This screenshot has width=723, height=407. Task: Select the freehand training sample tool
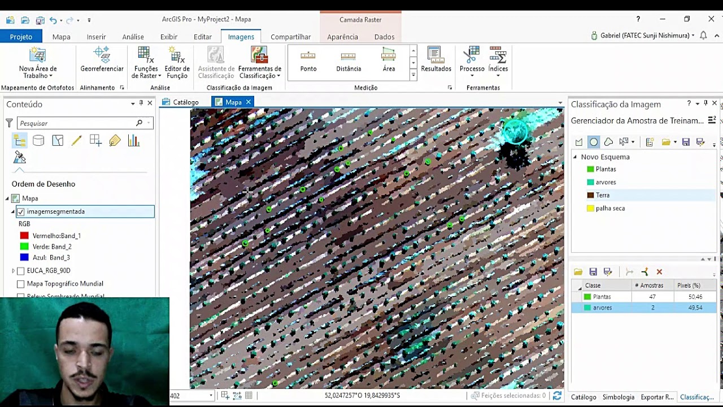tap(608, 142)
